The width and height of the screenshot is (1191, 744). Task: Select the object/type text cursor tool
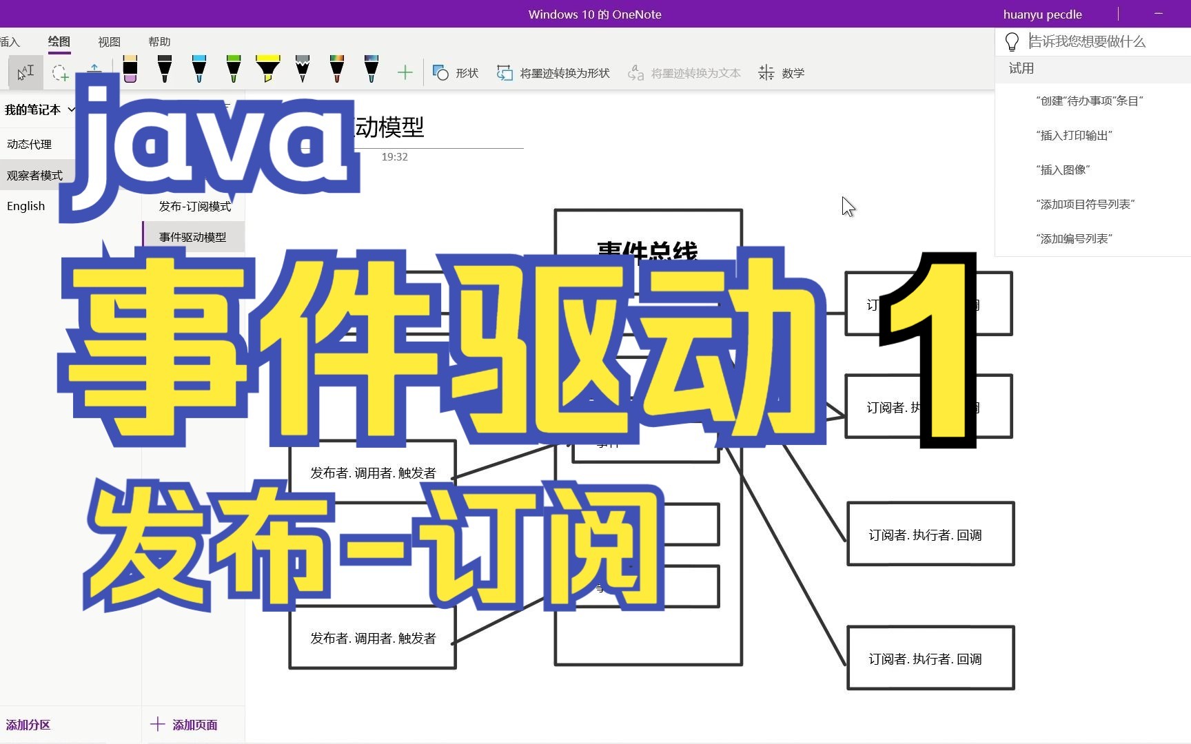(x=26, y=72)
